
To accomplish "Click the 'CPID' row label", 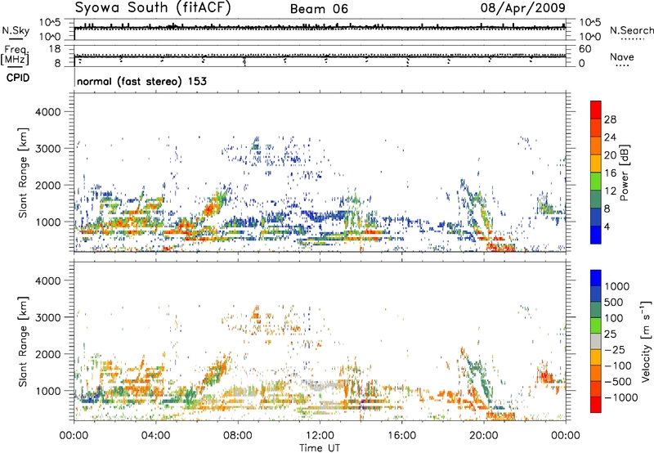I will pos(18,78).
